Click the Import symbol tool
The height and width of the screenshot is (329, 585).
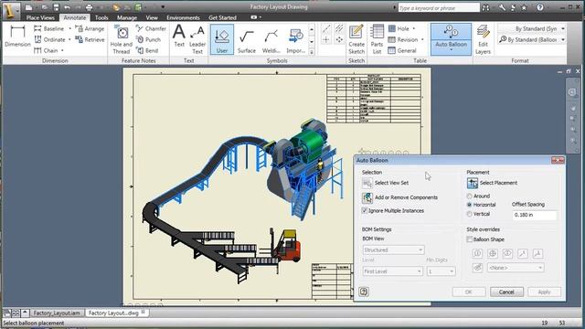pos(296,39)
